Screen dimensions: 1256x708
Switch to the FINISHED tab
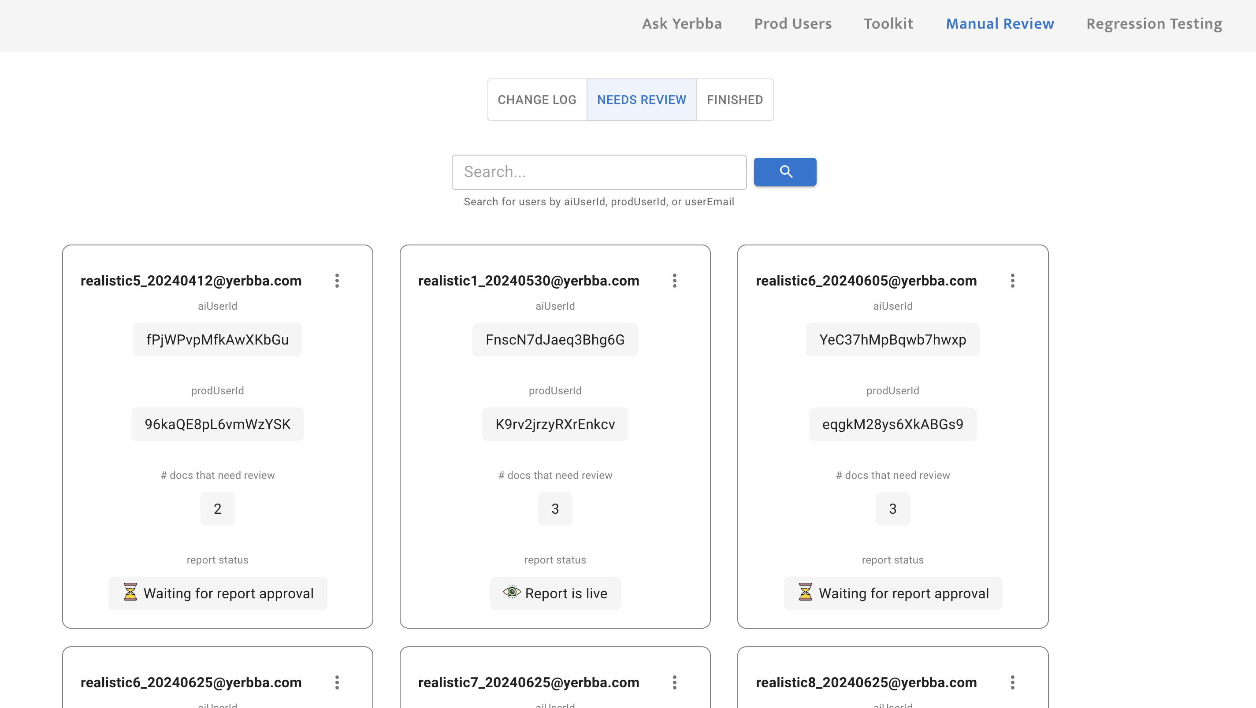pyautogui.click(x=734, y=100)
